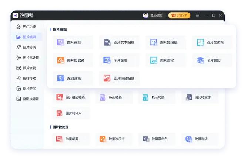Open the 图片文本编辑 tool
Viewport: 248px width, 164px height.
point(119,42)
